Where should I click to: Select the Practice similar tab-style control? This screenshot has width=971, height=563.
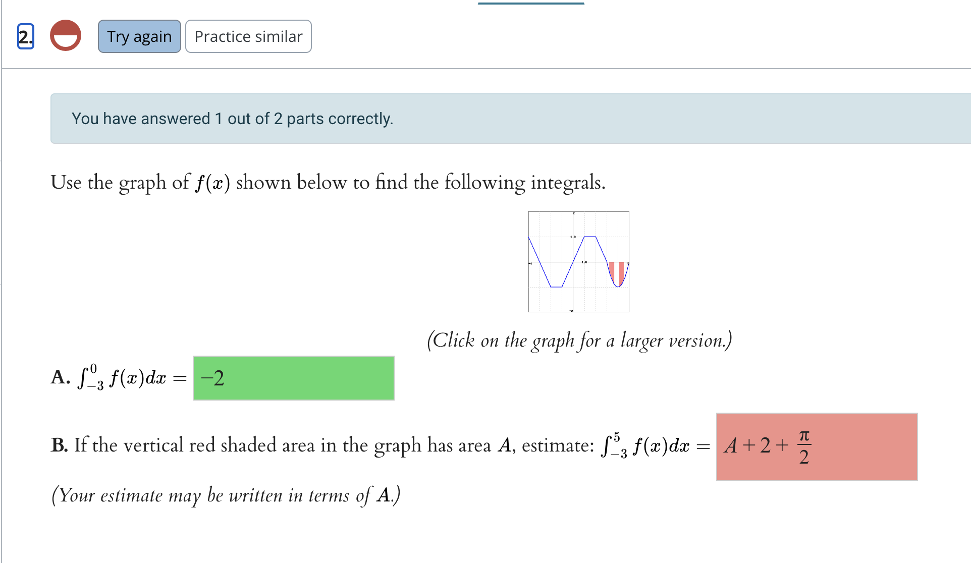point(248,36)
